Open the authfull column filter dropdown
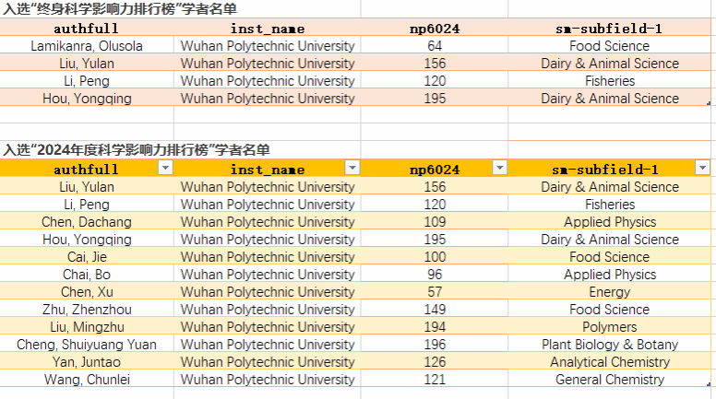This screenshot has width=716, height=399. click(x=165, y=168)
